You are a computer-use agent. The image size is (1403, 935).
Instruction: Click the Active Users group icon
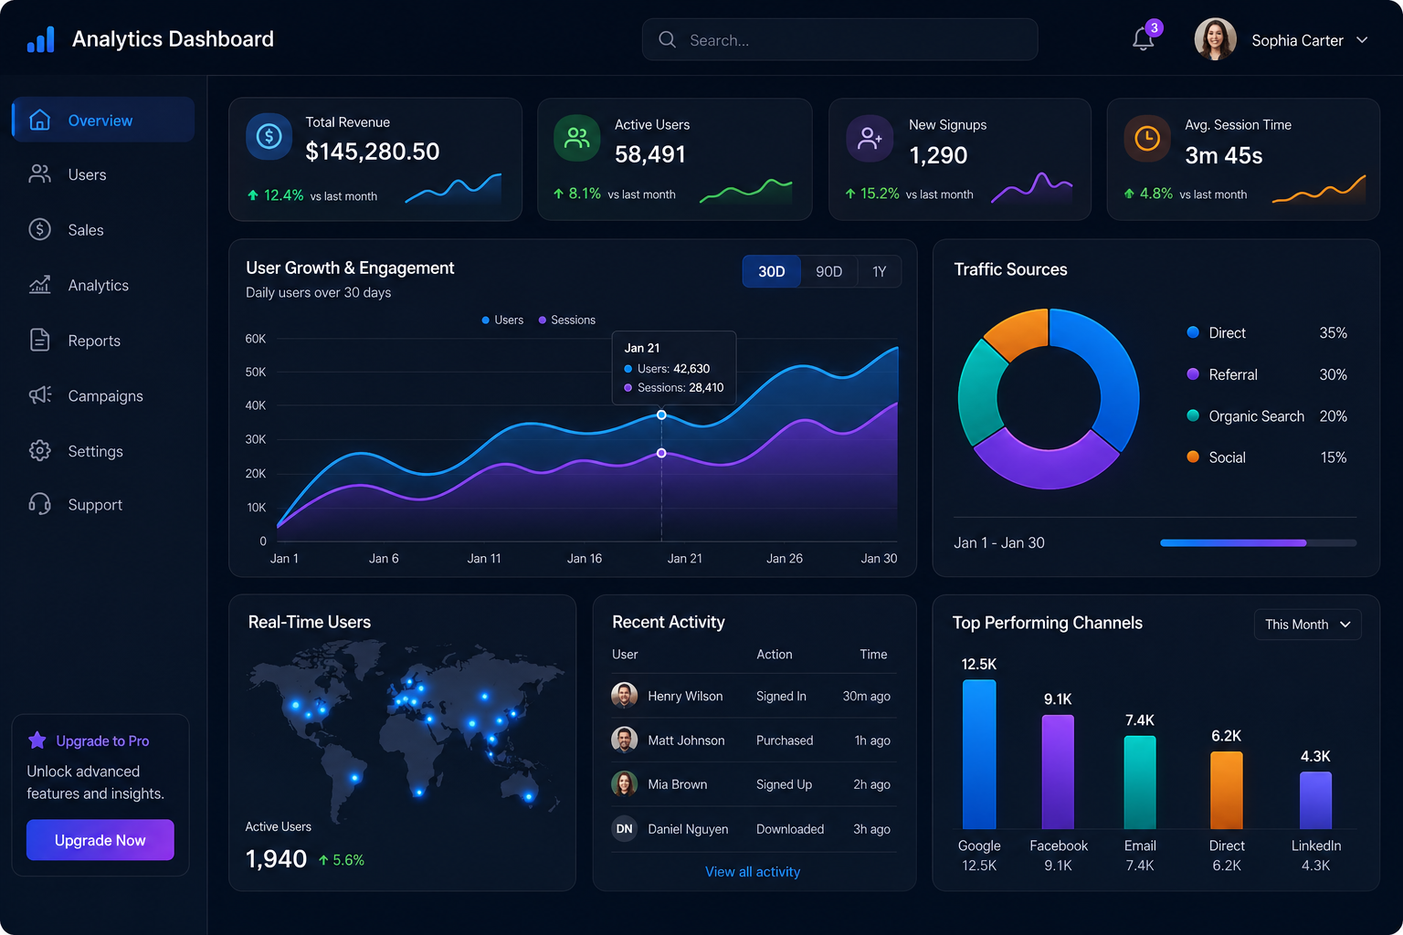tap(577, 138)
